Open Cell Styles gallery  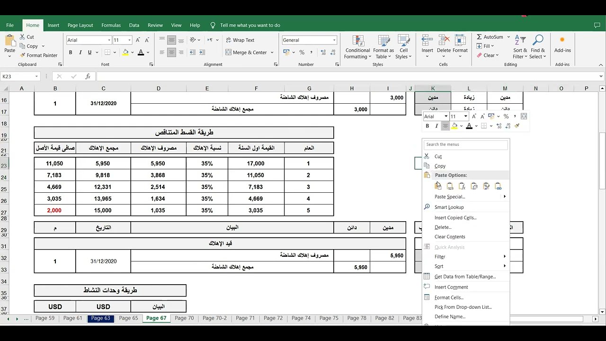pos(403,47)
